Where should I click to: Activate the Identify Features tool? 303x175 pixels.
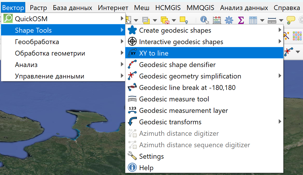[205, 20]
